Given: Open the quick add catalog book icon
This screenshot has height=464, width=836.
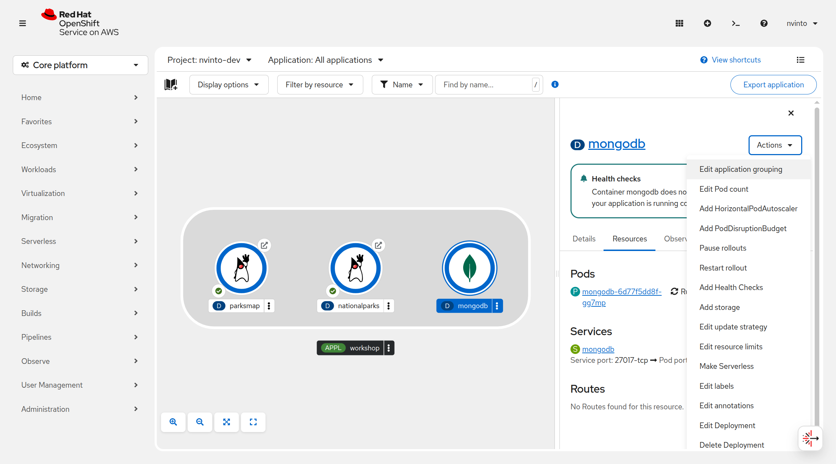Looking at the screenshot, I should tap(171, 84).
